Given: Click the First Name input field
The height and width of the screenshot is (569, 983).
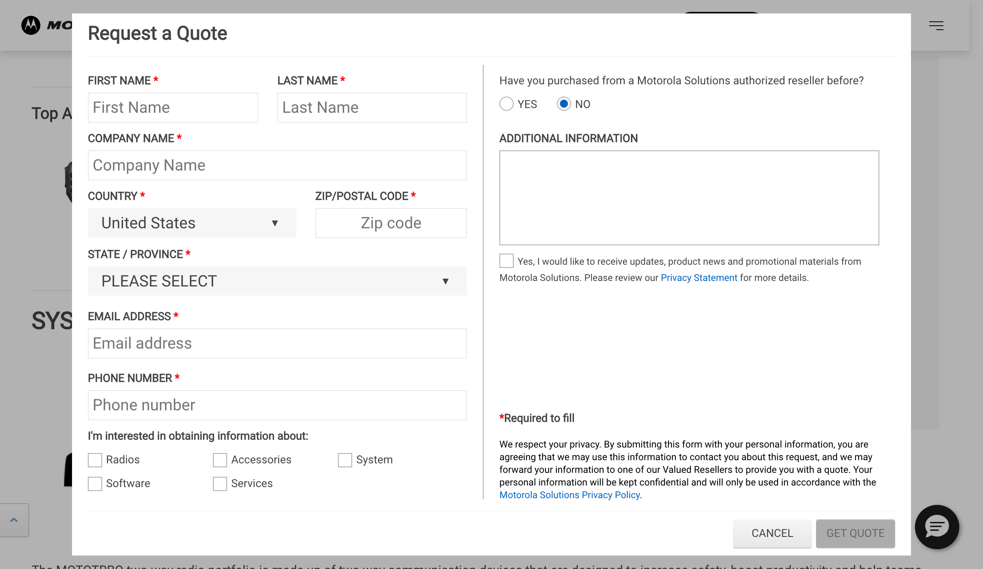Looking at the screenshot, I should (x=173, y=107).
